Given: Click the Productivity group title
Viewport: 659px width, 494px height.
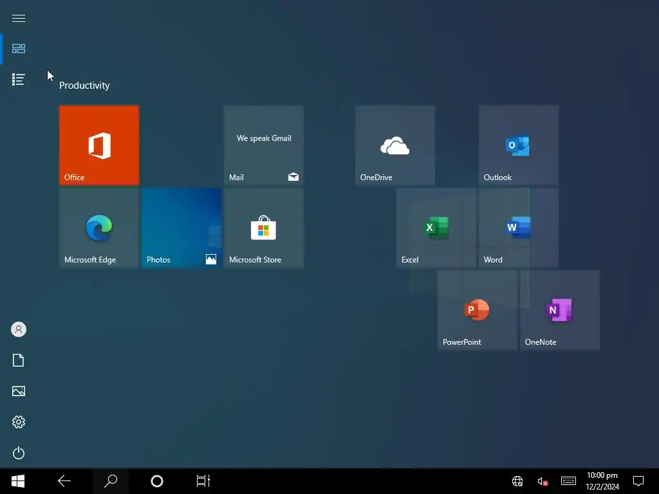Looking at the screenshot, I should coord(84,86).
